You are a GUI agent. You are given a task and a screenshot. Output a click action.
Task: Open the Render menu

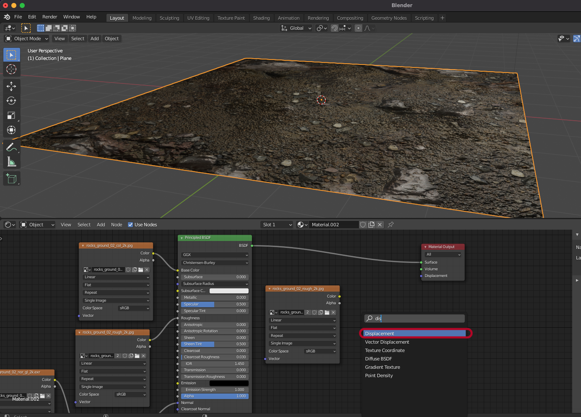[49, 17]
